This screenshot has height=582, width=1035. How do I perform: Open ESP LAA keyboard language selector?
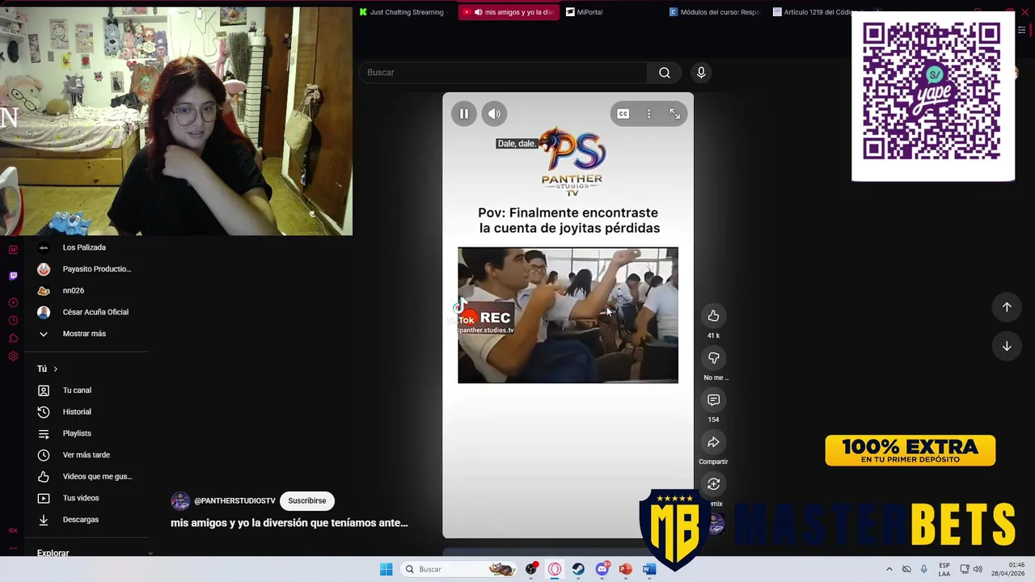[x=944, y=569]
